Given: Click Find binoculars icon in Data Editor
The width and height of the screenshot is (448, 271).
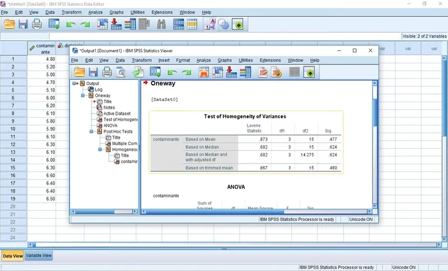Looking at the screenshot, I should (161, 24).
